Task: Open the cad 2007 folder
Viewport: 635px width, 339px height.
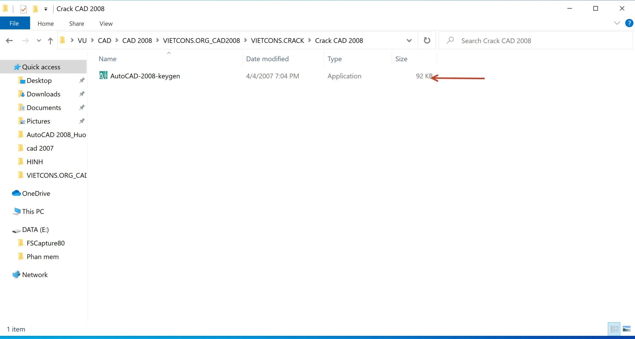Action: click(40, 148)
